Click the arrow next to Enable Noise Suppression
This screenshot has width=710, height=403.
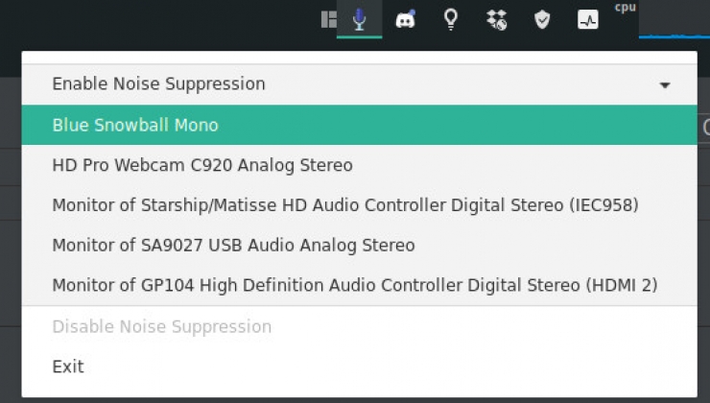click(x=665, y=84)
